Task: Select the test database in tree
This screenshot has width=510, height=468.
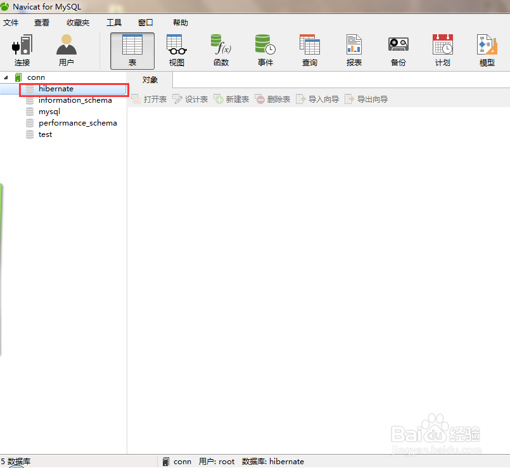Action: point(45,134)
